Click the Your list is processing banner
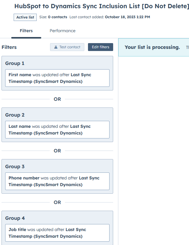The image size is (189, 245). point(154,47)
